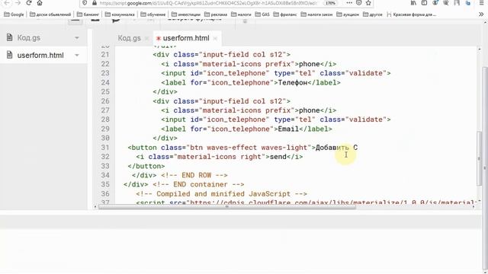
Task: Open the доски объявлений bookmark folder
Action: (50, 14)
